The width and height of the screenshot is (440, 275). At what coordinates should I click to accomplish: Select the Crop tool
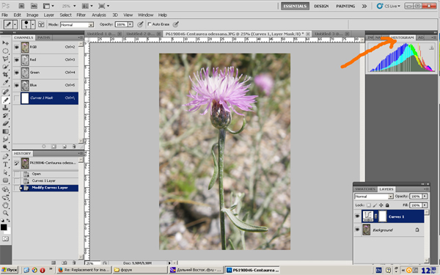5,74
